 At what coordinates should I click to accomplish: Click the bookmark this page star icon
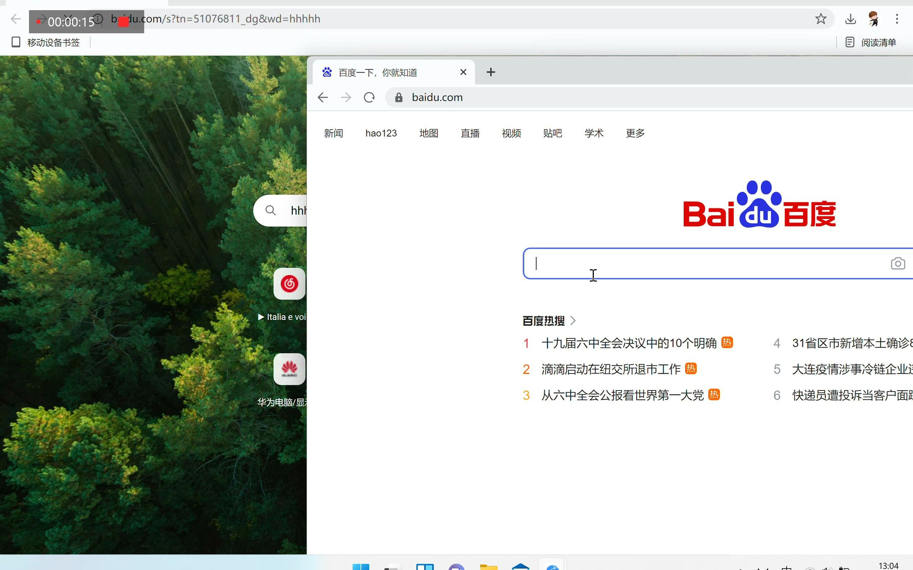[821, 18]
